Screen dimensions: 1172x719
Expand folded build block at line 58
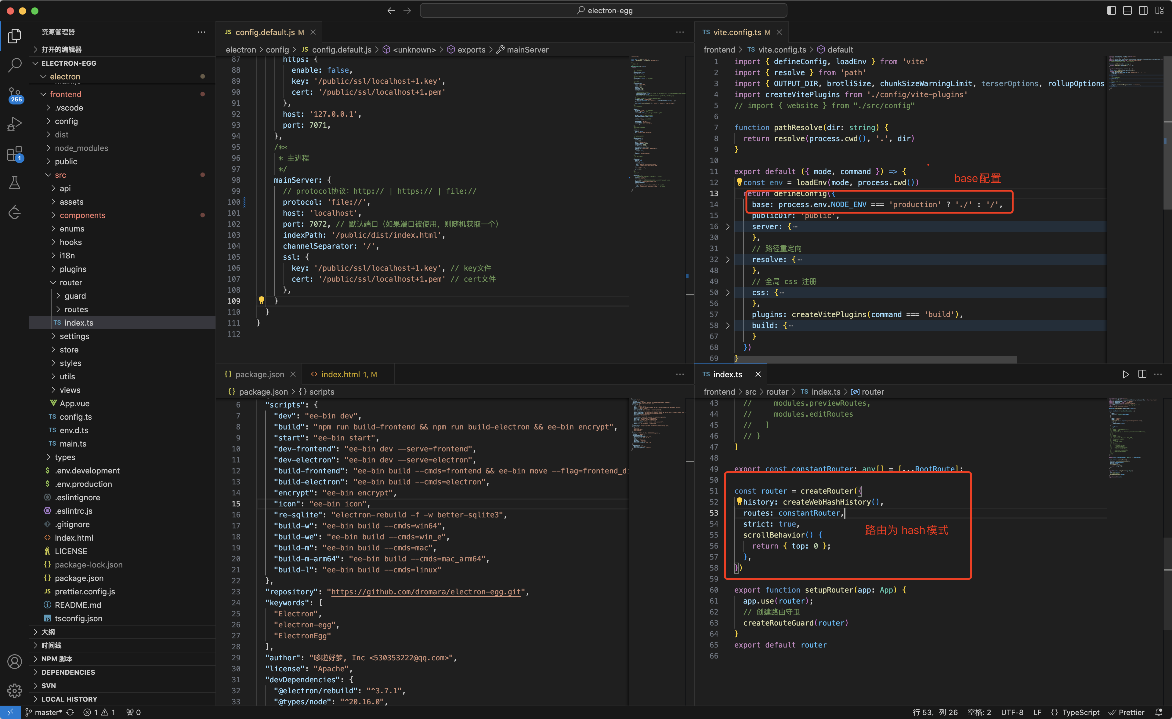[728, 326]
